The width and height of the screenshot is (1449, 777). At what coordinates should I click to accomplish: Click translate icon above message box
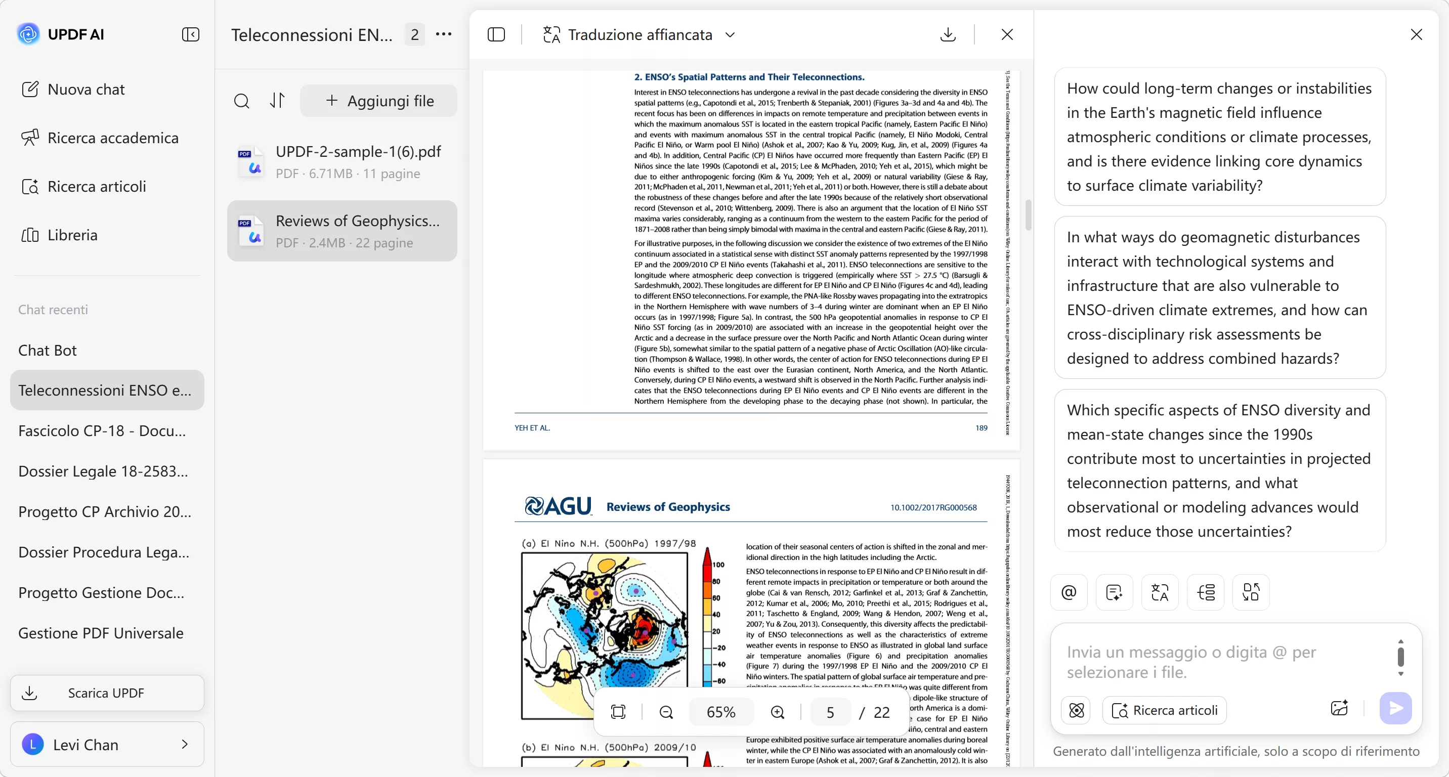click(1160, 592)
